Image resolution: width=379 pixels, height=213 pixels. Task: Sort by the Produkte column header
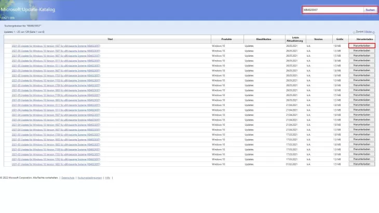pos(226,39)
